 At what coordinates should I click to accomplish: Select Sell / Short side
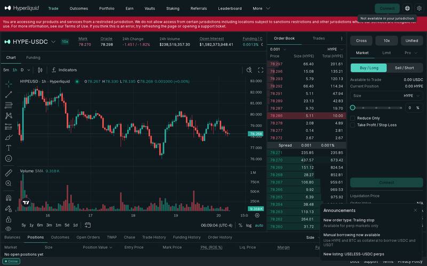[405, 68]
